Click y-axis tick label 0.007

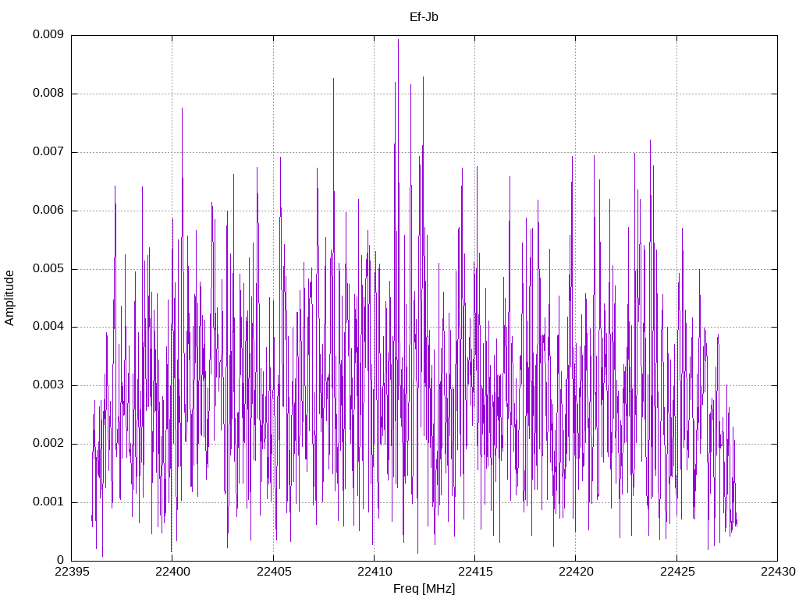click(x=48, y=151)
